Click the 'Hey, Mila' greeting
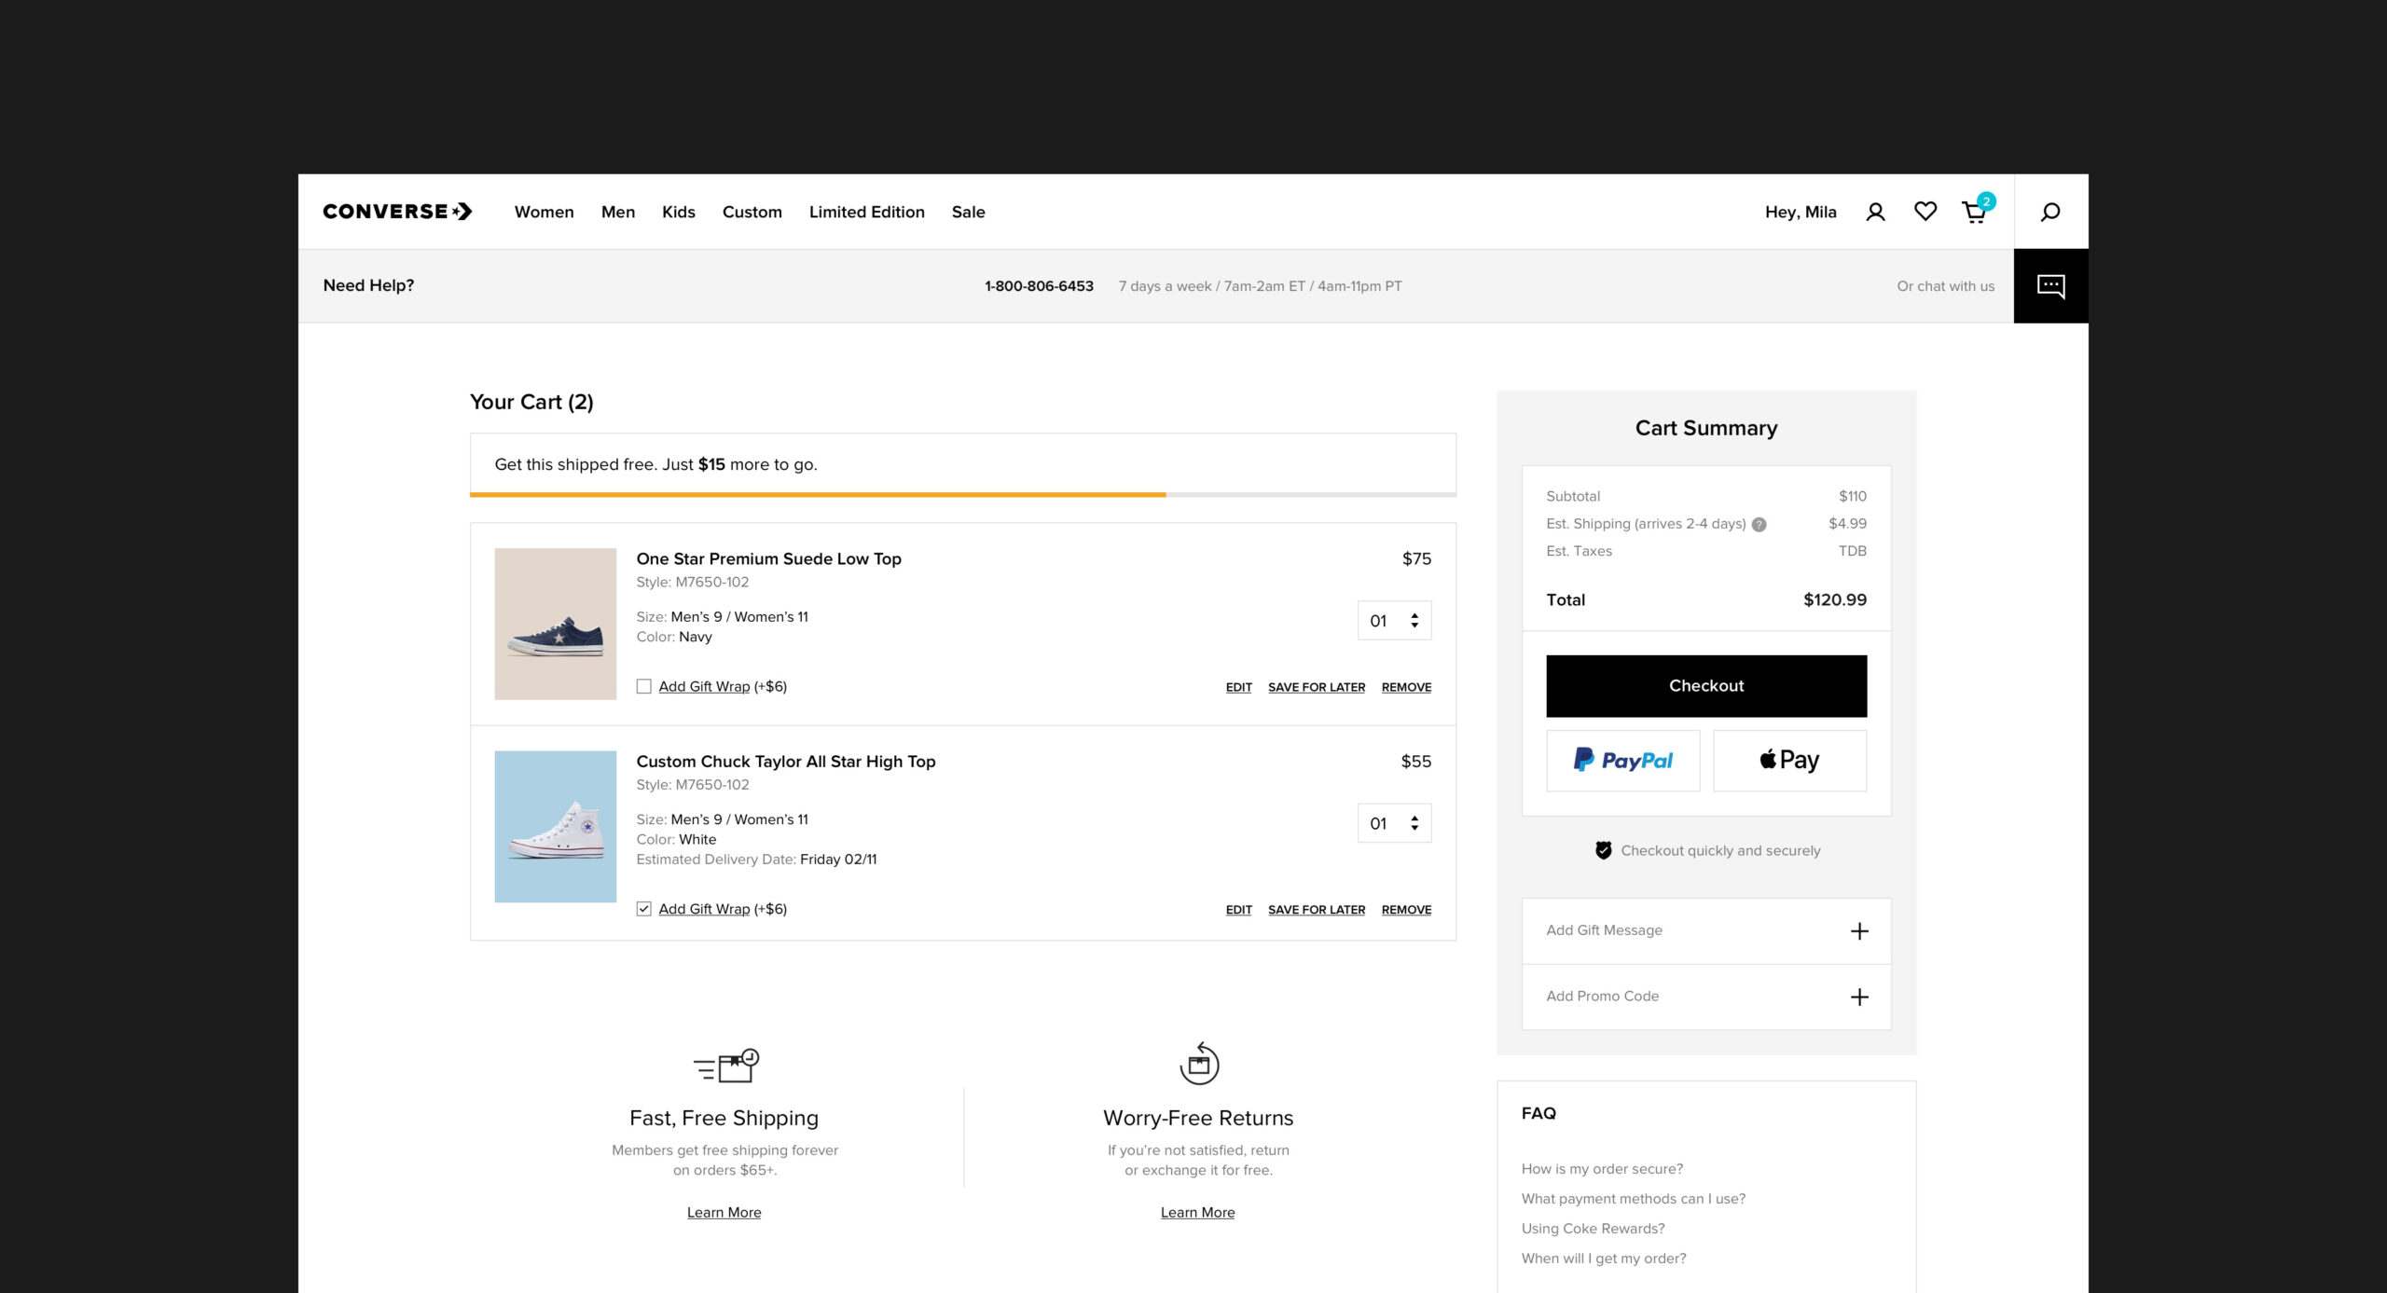Viewport: 2387px width, 1293px height. [1801, 212]
